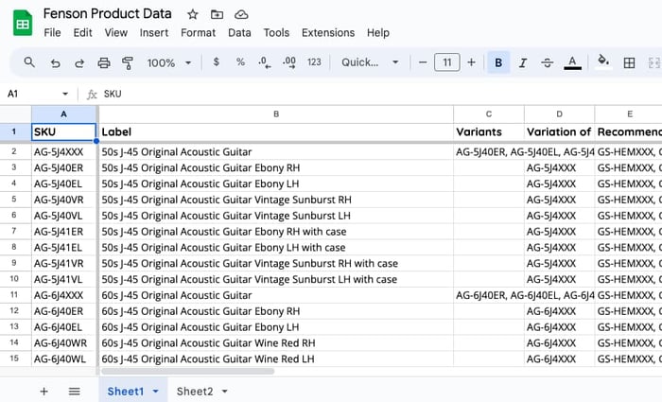
Task: Increase font size with plus button
Action: [471, 62]
